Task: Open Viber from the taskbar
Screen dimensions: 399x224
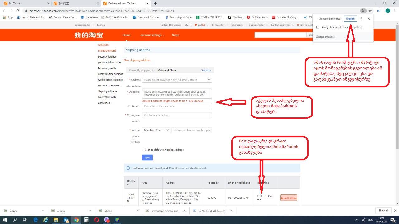Action: point(107,220)
